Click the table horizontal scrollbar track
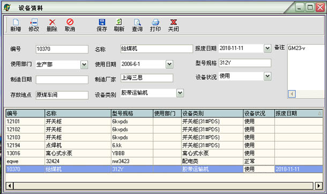 point(163,185)
